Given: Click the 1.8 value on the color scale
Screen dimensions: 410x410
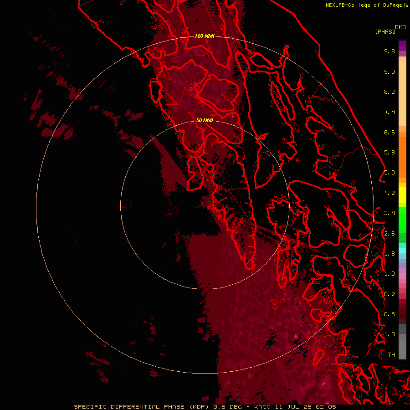Looking at the screenshot, I should pyautogui.click(x=389, y=254).
